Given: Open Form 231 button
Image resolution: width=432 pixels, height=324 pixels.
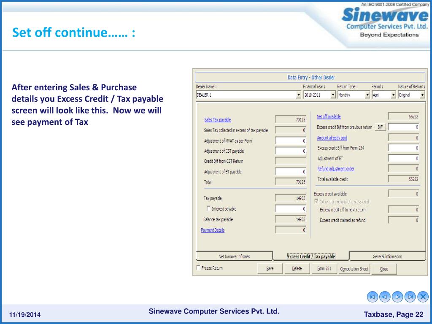Looking at the screenshot, I should click(x=324, y=269).
